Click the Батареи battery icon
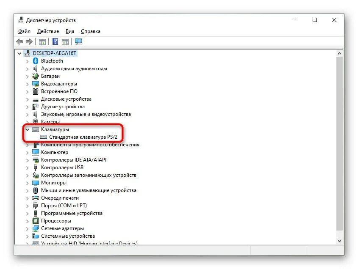 click(36, 76)
